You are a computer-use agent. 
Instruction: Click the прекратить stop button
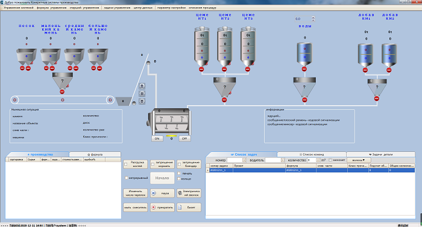162,207
